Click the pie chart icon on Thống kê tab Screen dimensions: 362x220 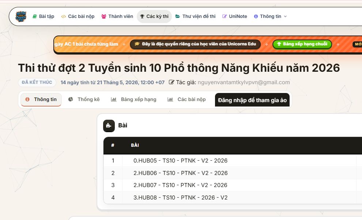[x=71, y=99]
